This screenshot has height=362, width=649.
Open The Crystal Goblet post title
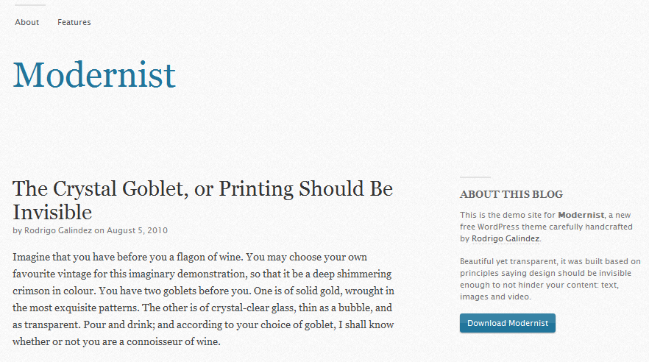pyautogui.click(x=203, y=200)
